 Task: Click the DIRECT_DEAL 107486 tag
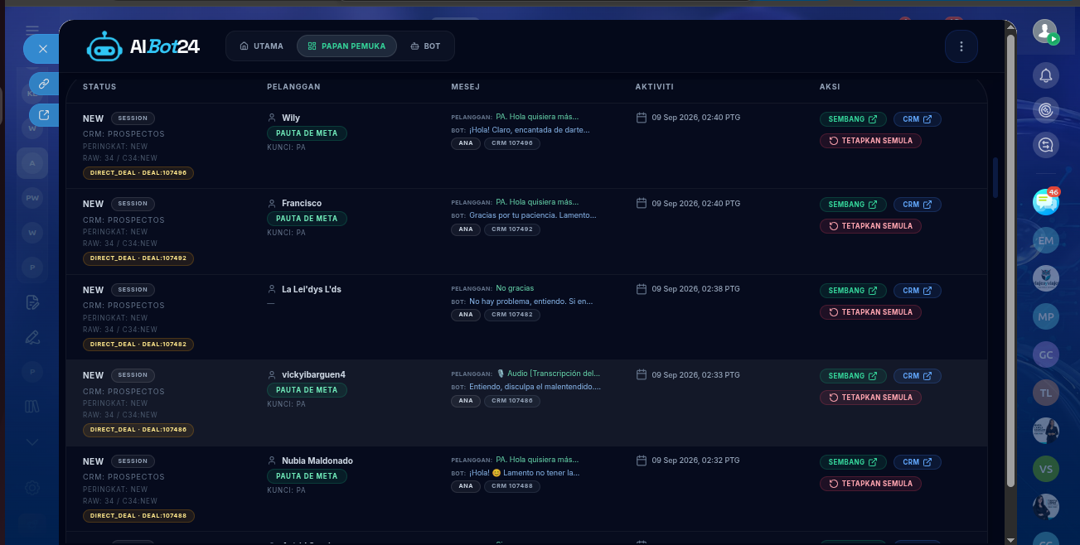(138, 430)
